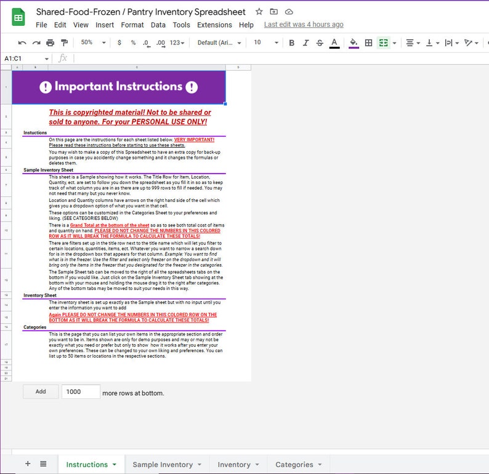Click the "Inventory Sheet" heading cell
Viewport: 489px width, 474px height.
pyautogui.click(x=40, y=295)
